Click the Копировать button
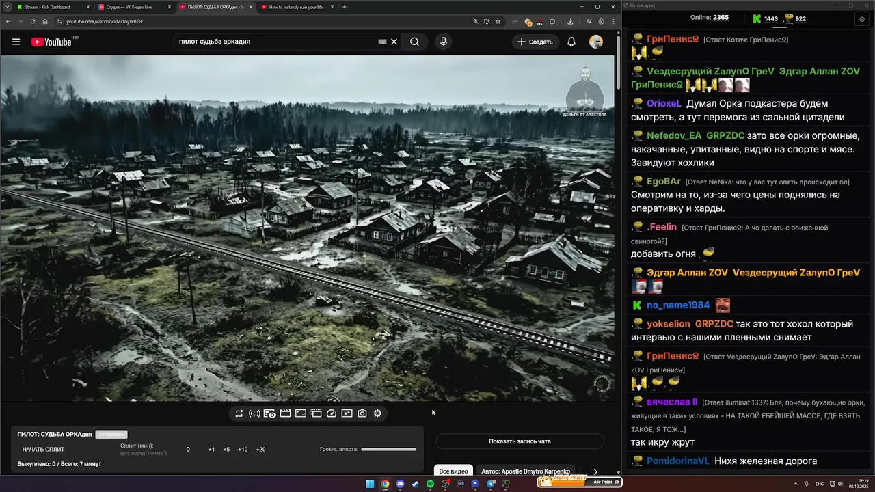Viewport: 875px width, 492px height. coord(111,435)
